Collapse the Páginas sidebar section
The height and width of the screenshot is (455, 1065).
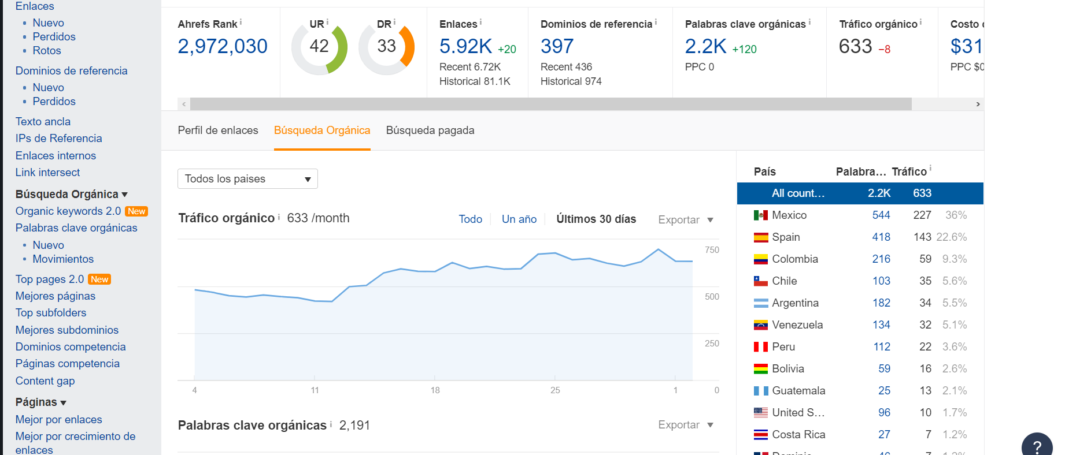pyautogui.click(x=41, y=402)
